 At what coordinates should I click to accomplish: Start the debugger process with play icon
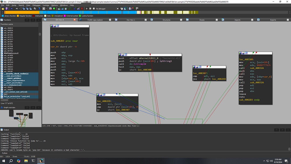87,9
